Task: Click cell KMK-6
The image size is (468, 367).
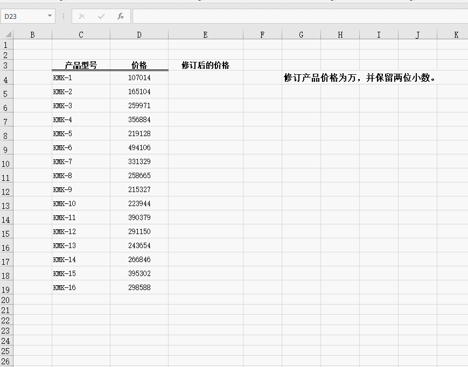Action: [81, 147]
